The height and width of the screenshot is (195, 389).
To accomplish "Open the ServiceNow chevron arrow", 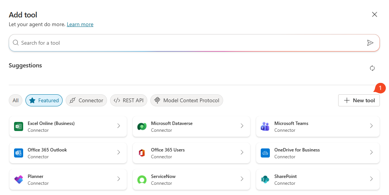I will (242, 179).
